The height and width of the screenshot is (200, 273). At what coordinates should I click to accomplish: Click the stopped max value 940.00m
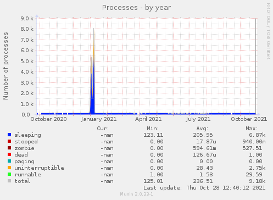coord(254,142)
